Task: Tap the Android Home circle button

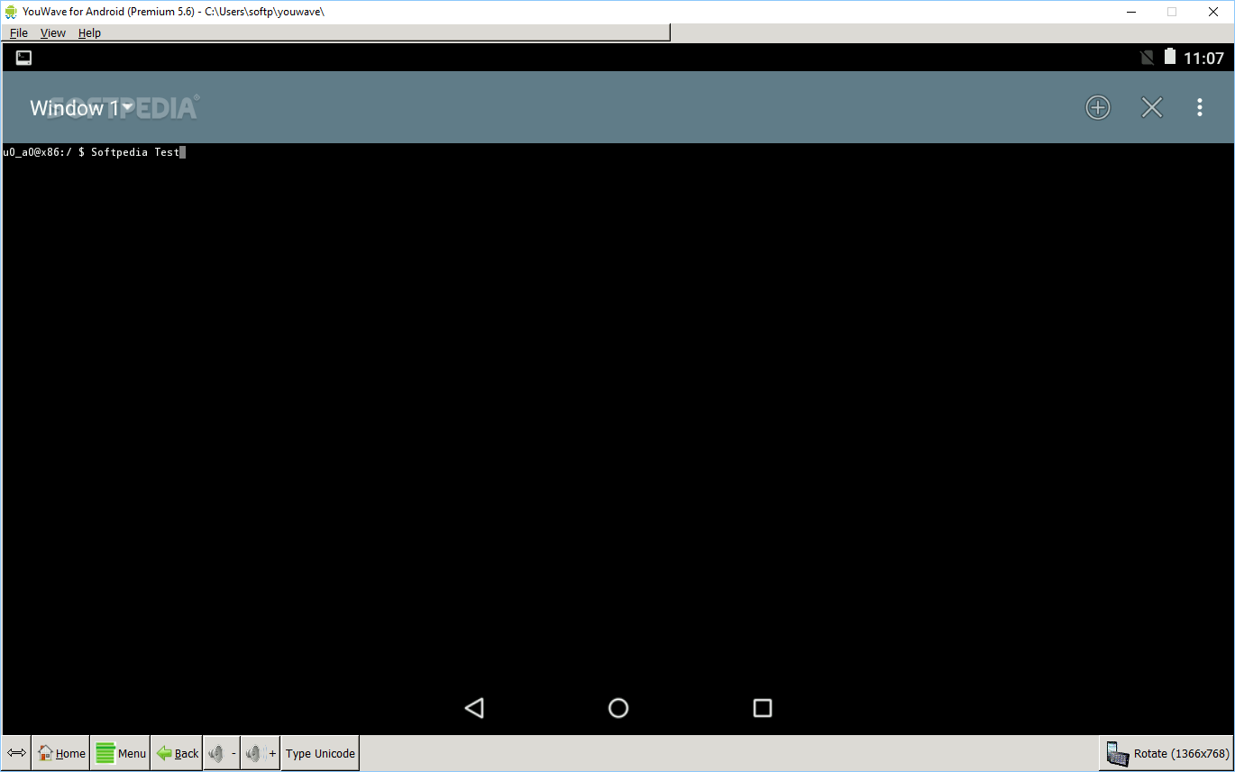Action: point(618,708)
